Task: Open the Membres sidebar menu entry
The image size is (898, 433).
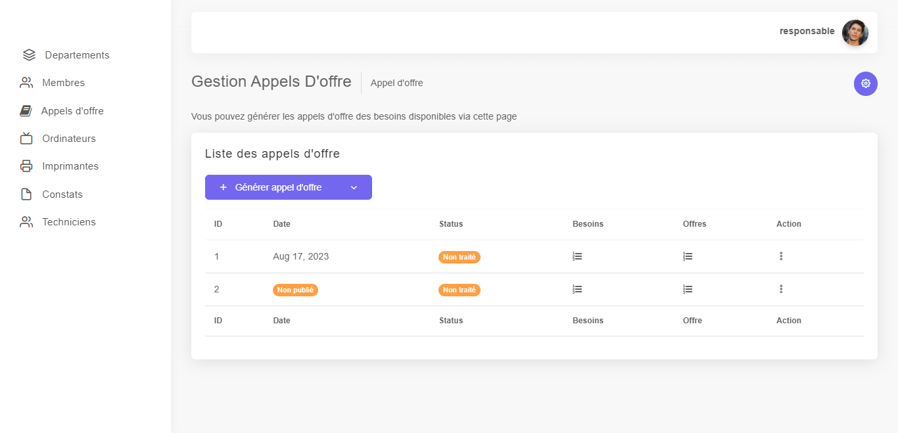Action: [63, 82]
